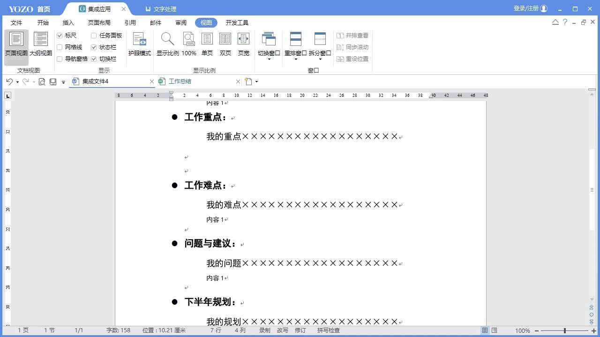600x337 pixels.
Task: Expand the New Document dropdown arrow
Action: (256, 82)
